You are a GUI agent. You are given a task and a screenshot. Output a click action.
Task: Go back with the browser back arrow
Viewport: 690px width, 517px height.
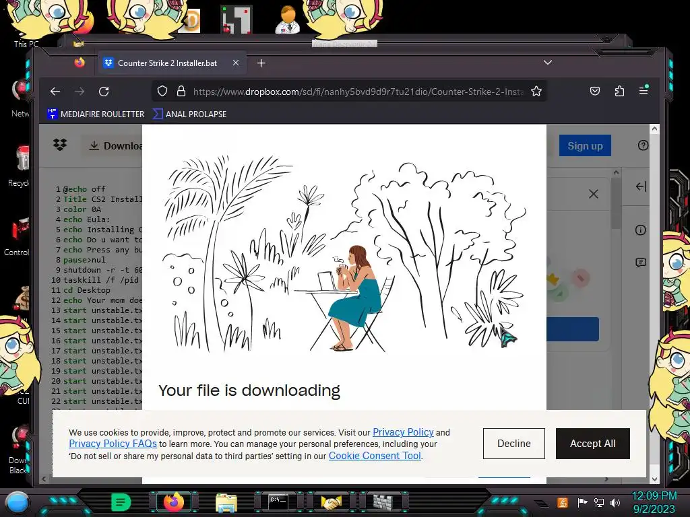55,92
